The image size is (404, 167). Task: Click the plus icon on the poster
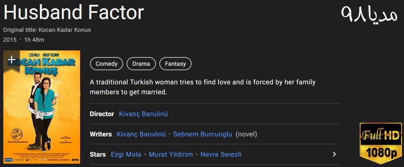[12, 60]
